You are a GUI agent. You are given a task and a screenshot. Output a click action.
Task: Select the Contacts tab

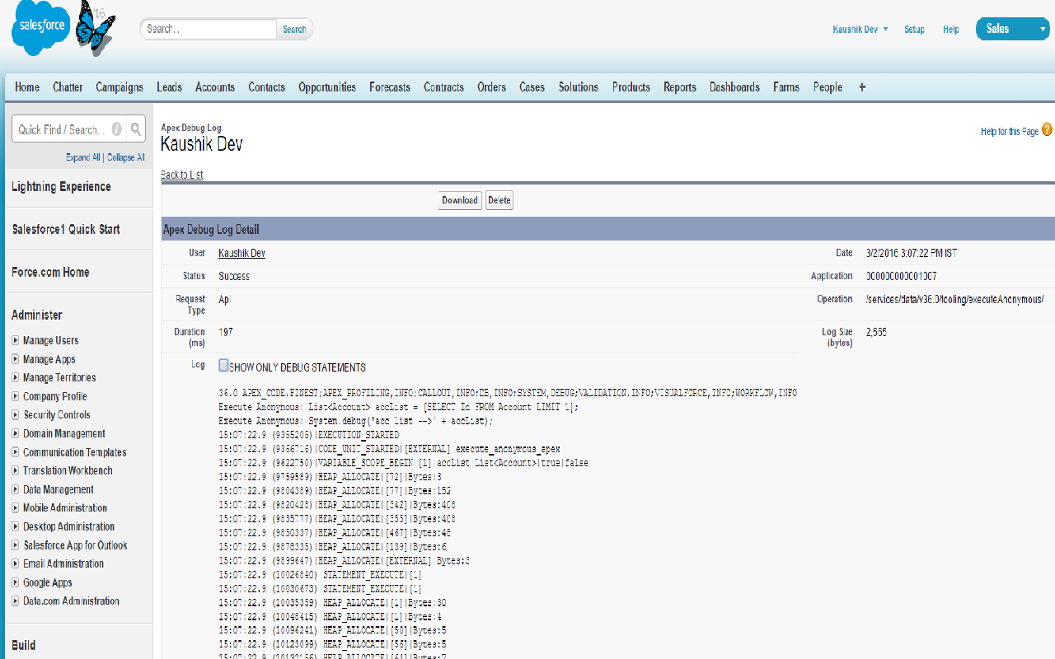tap(267, 86)
